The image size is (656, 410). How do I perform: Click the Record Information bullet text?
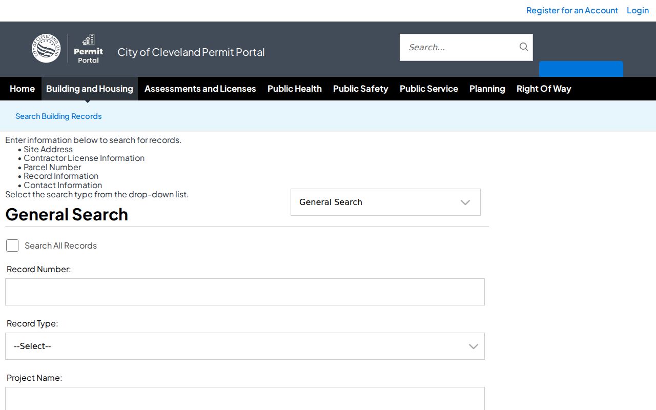click(x=61, y=176)
